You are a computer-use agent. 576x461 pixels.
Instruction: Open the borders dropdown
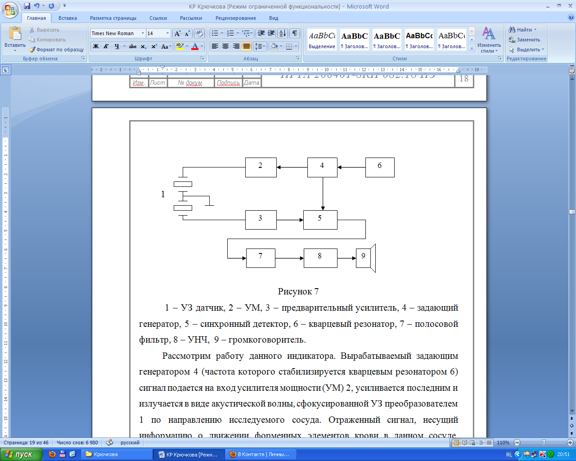pyautogui.click(x=297, y=46)
